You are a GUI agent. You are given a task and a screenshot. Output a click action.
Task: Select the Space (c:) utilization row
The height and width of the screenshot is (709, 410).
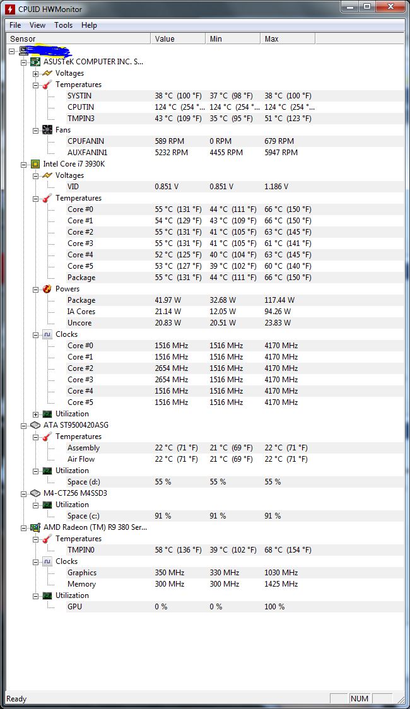(x=235, y=516)
